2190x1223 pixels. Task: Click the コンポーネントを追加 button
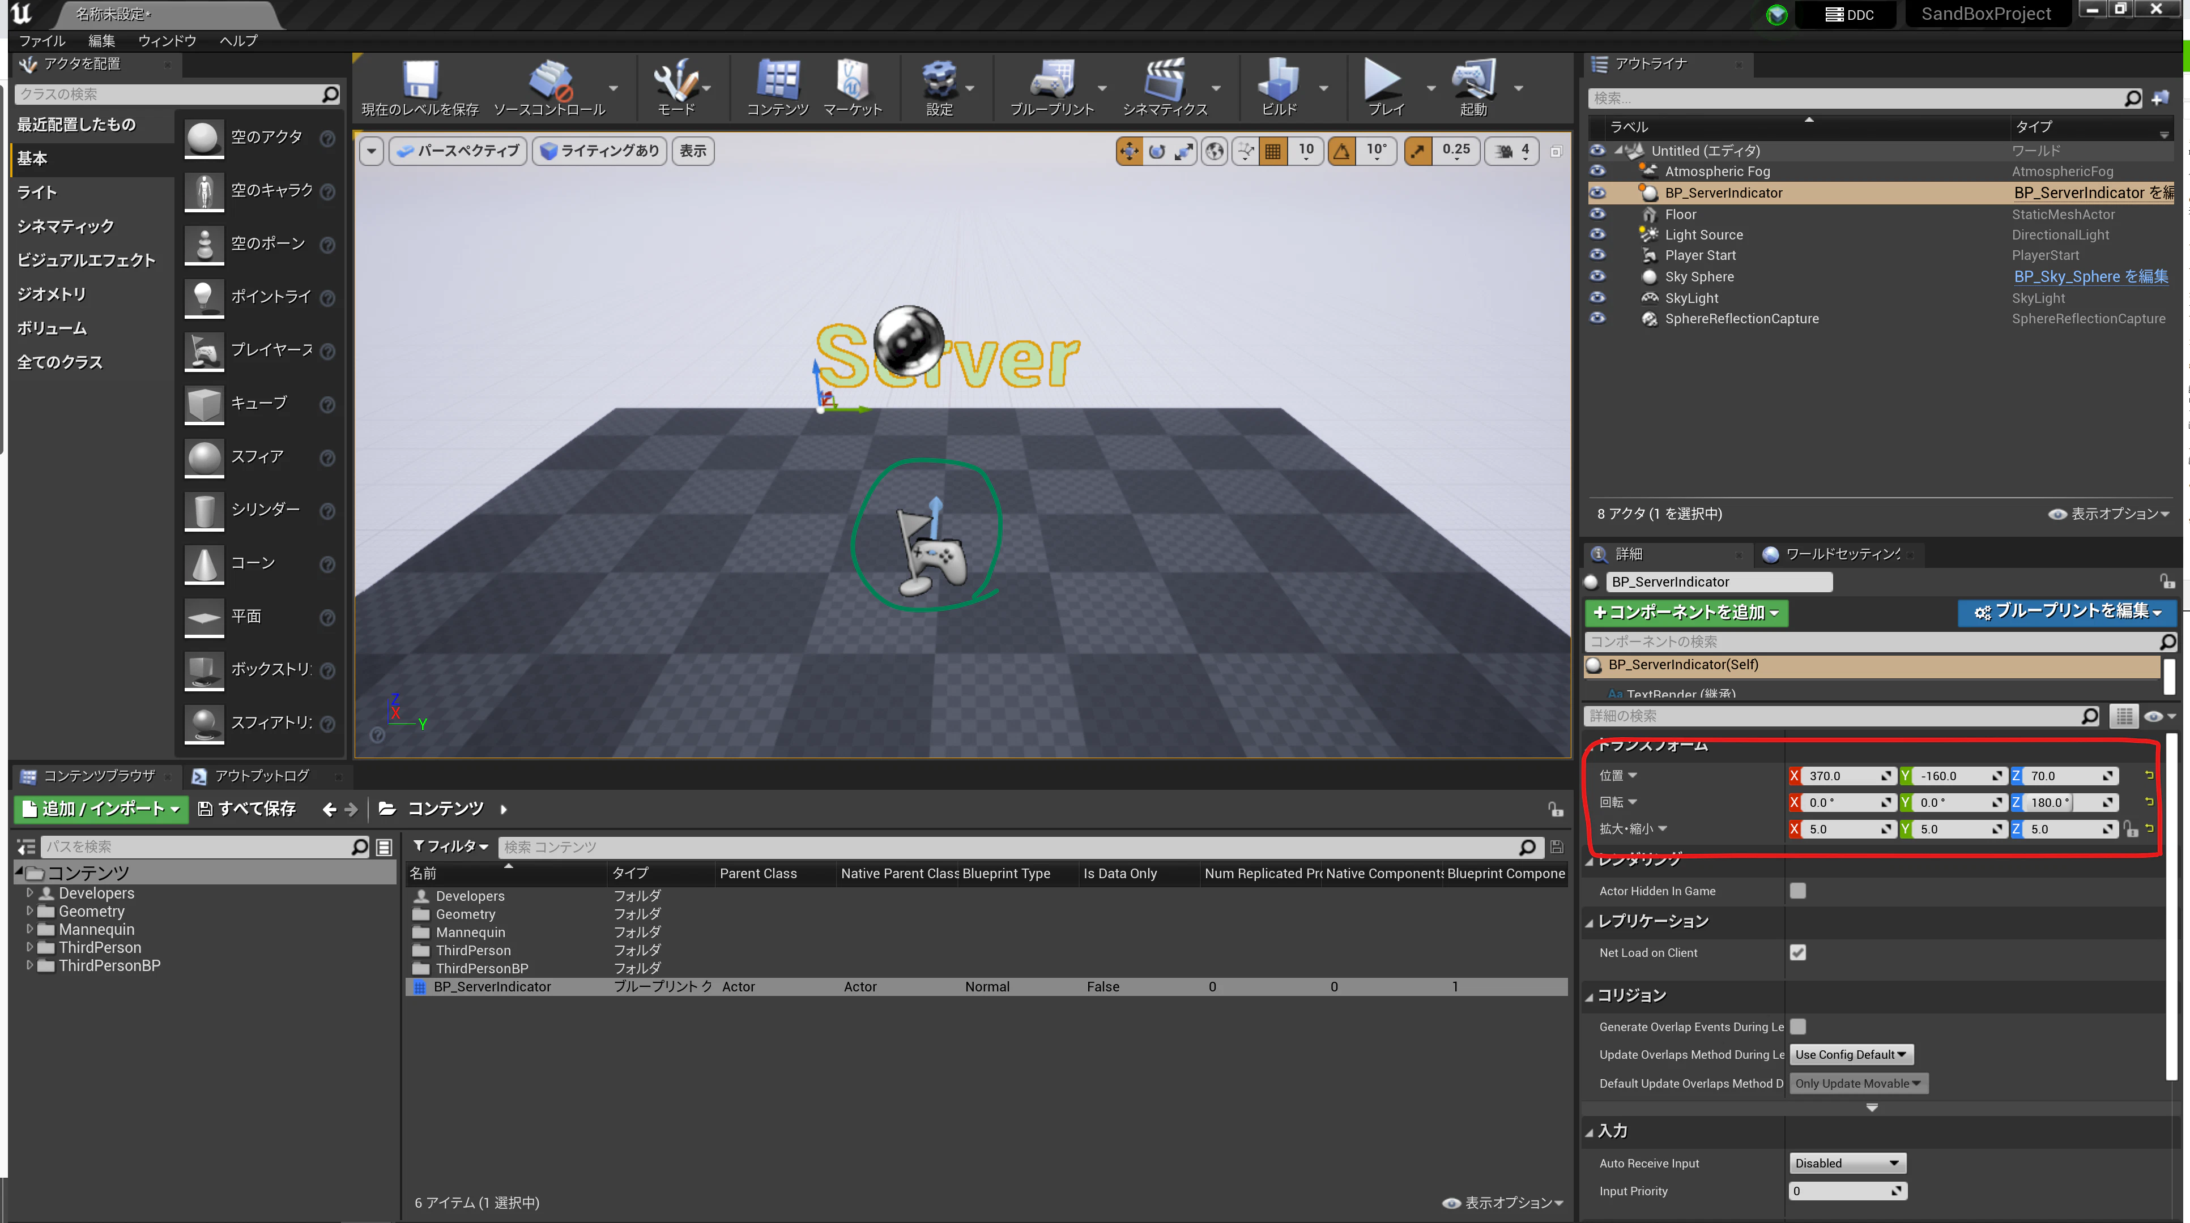(x=1686, y=612)
